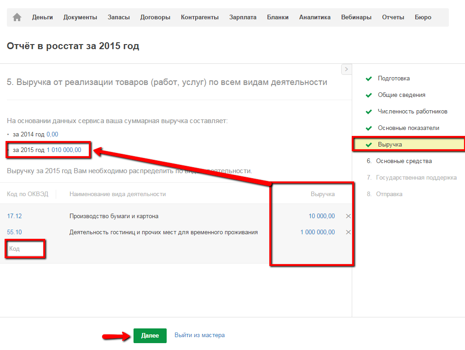Go to the Подготовка step
This screenshot has width=465, height=350.
click(x=394, y=79)
